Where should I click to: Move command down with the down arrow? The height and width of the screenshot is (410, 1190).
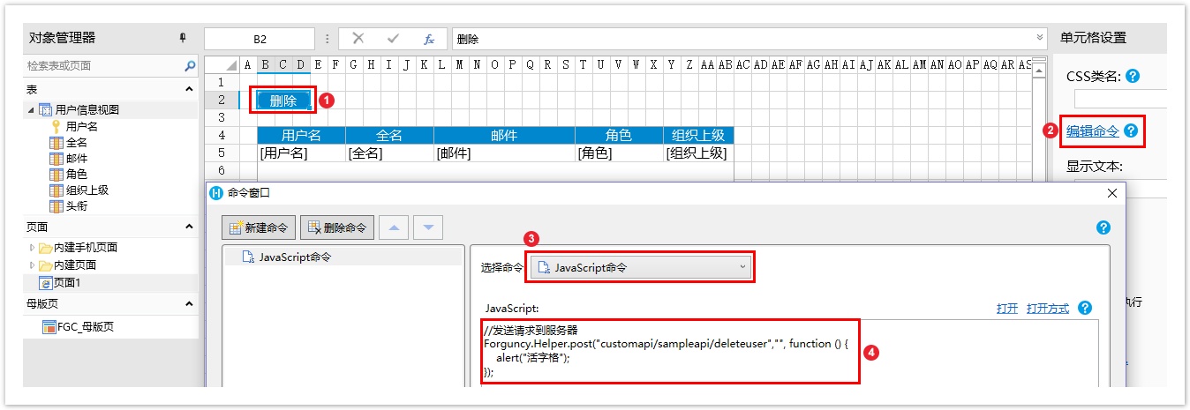tap(428, 227)
